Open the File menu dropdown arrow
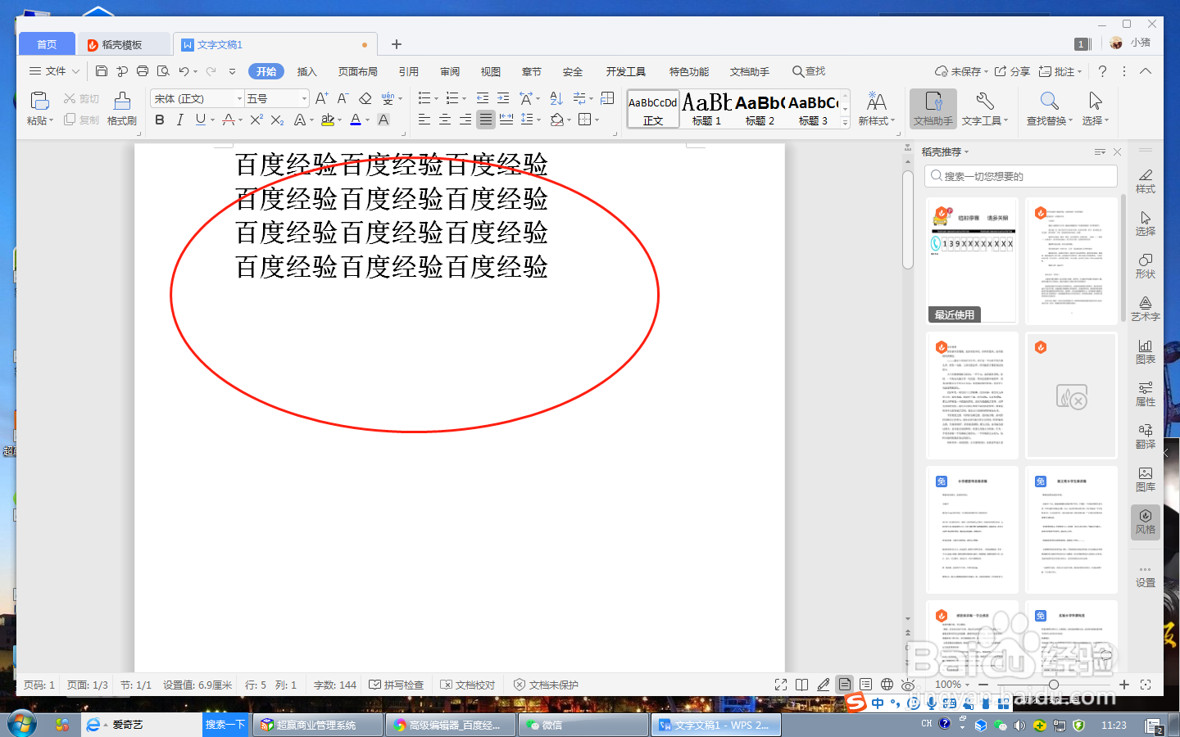1180x737 pixels. [75, 71]
